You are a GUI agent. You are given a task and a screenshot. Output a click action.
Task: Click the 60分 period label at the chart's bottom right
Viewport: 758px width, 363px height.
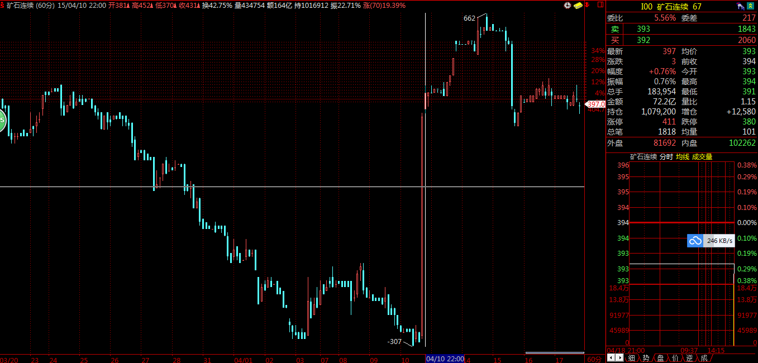coord(594,359)
